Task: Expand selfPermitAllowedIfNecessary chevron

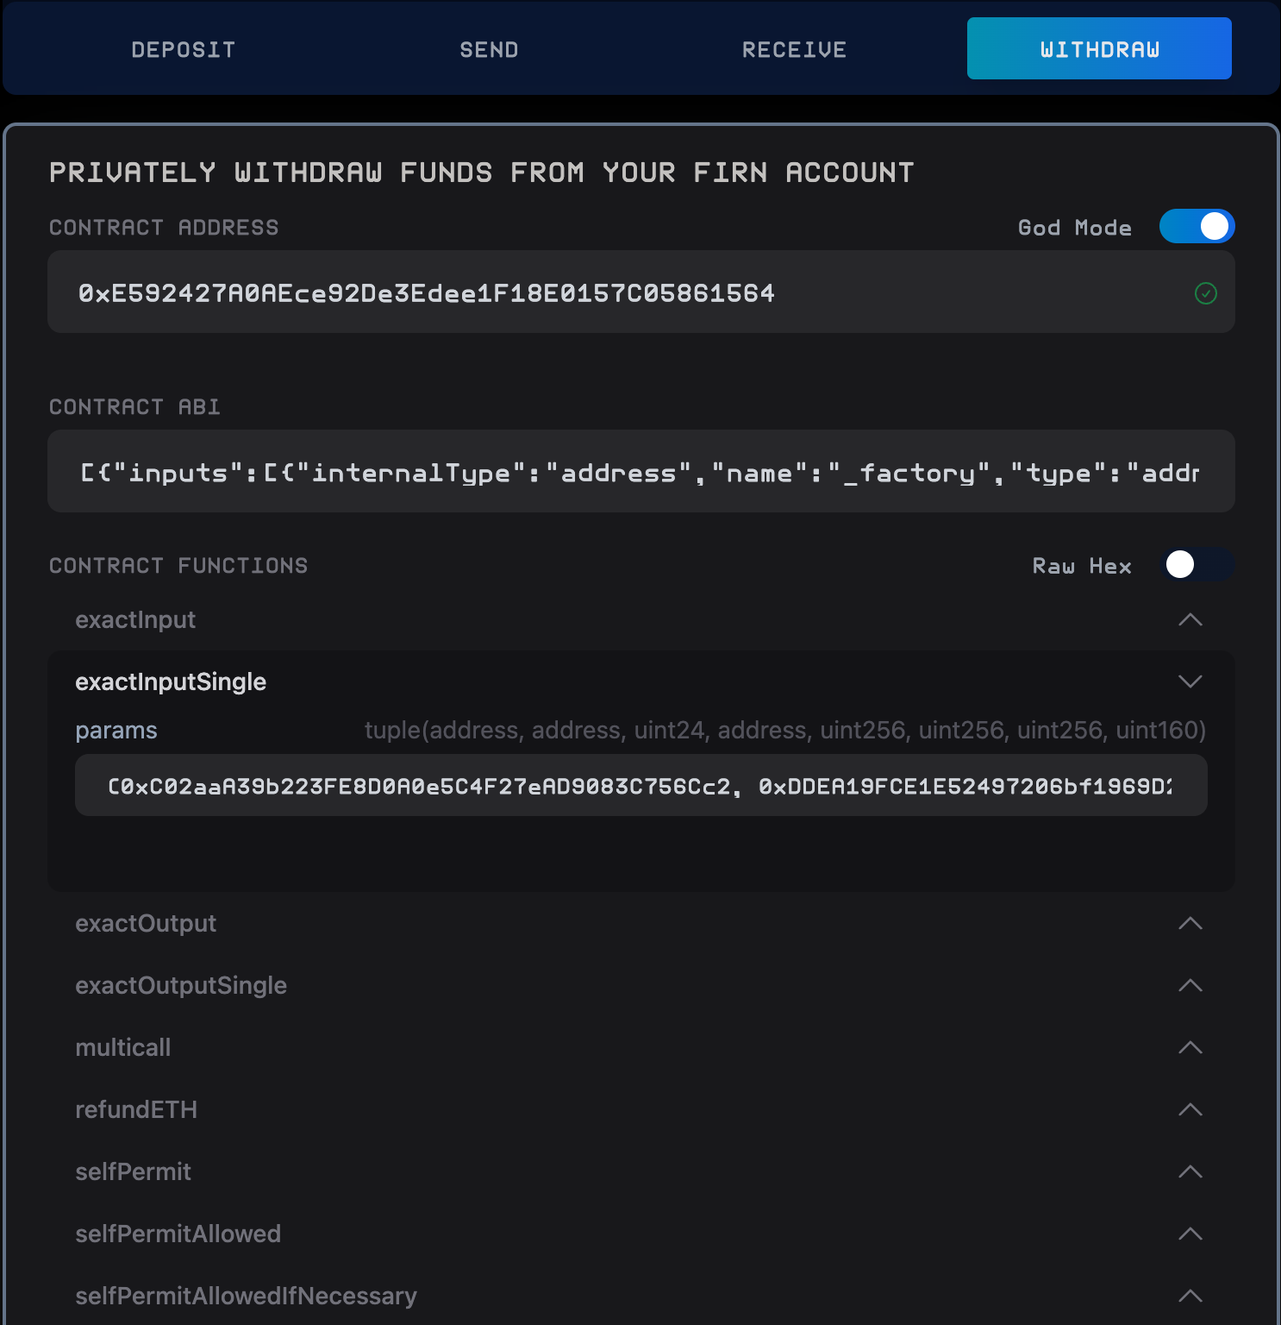Action: pyautogui.click(x=1190, y=1297)
